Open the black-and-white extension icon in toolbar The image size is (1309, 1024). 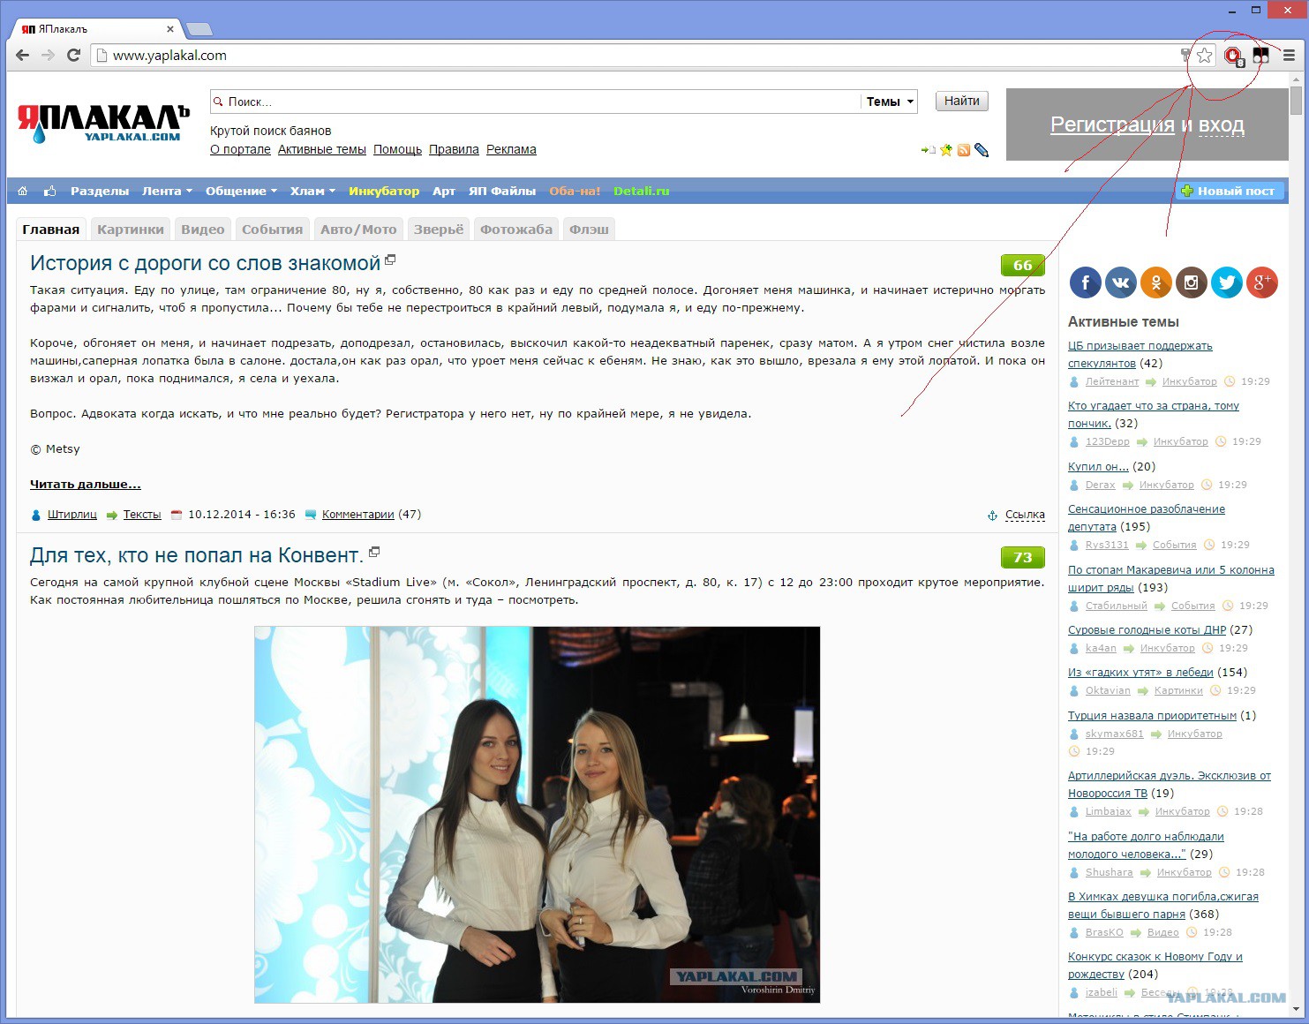(x=1261, y=56)
